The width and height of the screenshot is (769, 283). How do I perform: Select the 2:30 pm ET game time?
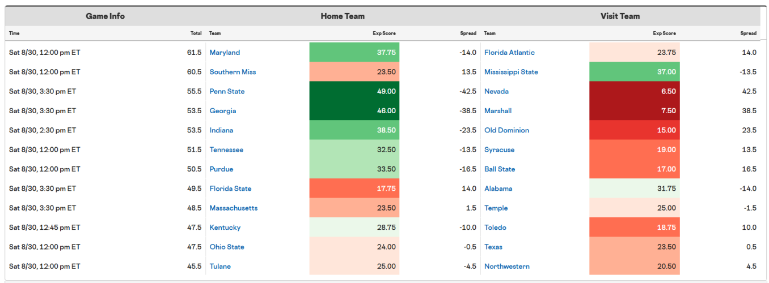(x=43, y=130)
